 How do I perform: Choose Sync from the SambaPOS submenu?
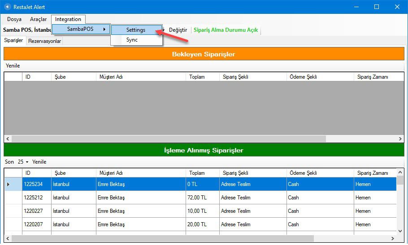(132, 40)
